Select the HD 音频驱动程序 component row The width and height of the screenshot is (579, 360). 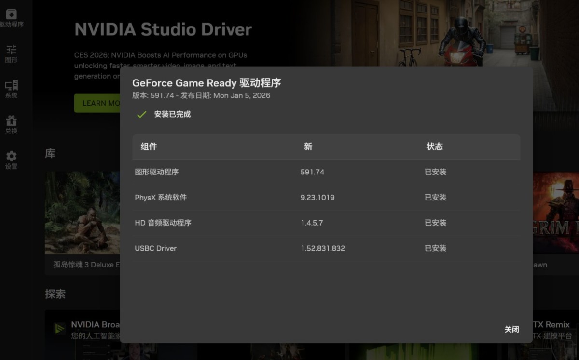(x=326, y=223)
